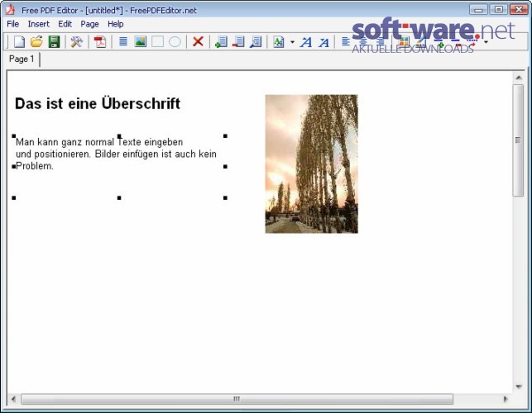Click the horizontal scrollbar left arrow
Image resolution: width=532 pixels, height=413 pixels.
[13, 399]
